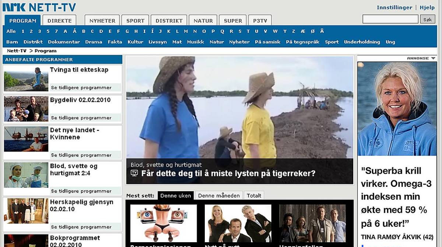Open Bygdeliv 02.02.2010 program

tap(80, 100)
